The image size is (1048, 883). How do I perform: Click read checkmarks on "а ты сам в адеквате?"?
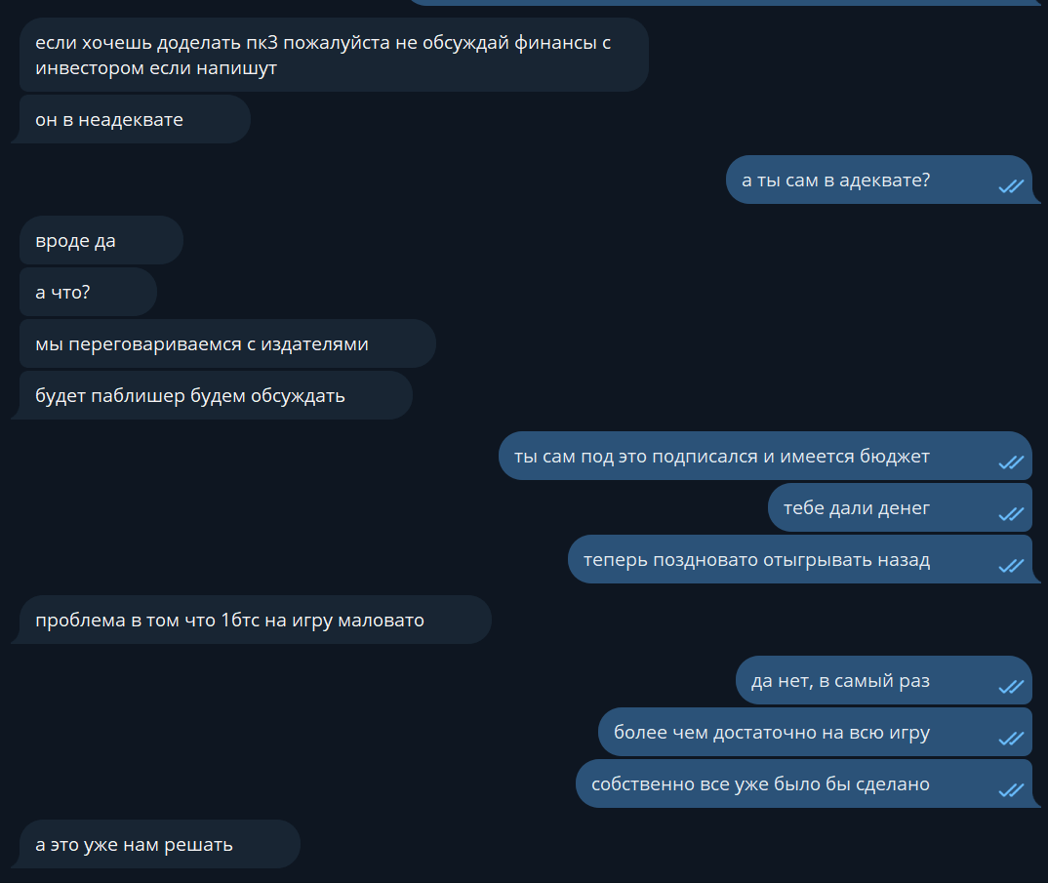[1010, 186]
